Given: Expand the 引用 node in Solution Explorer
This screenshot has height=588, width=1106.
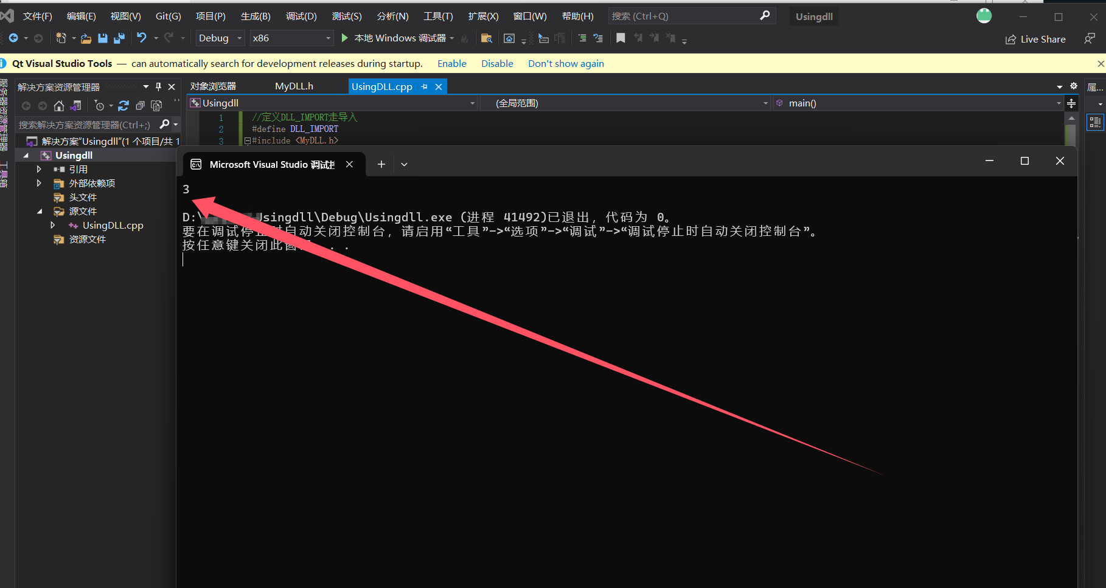Looking at the screenshot, I should click(38, 169).
